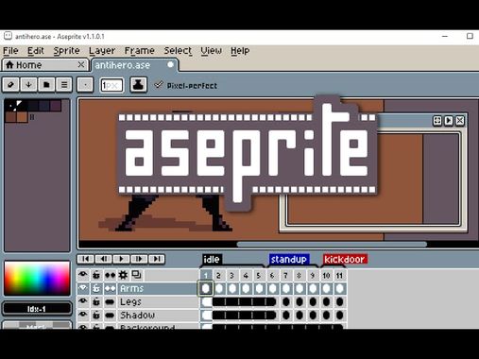Screen dimensions: 479x359
Task: Hide the Shadow layer
Action: pyautogui.click(x=83, y=315)
